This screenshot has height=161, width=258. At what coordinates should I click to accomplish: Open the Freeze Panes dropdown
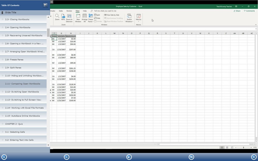coord(91,18)
